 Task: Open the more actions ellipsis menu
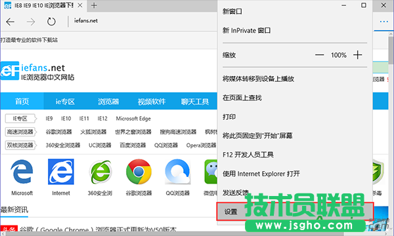[383, 22]
